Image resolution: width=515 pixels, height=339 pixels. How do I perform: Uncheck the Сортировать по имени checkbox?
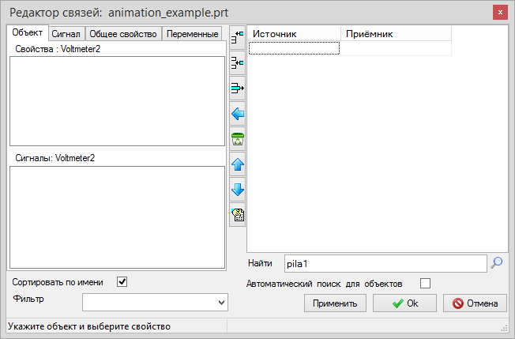pos(122,281)
